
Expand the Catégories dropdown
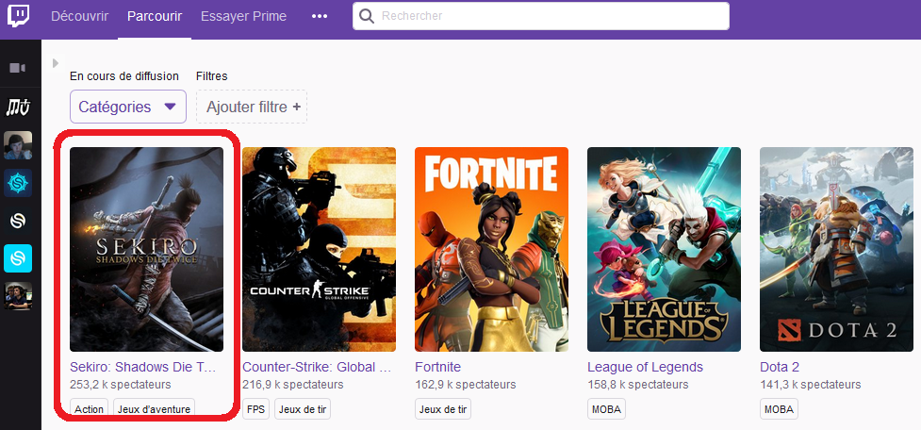[127, 107]
